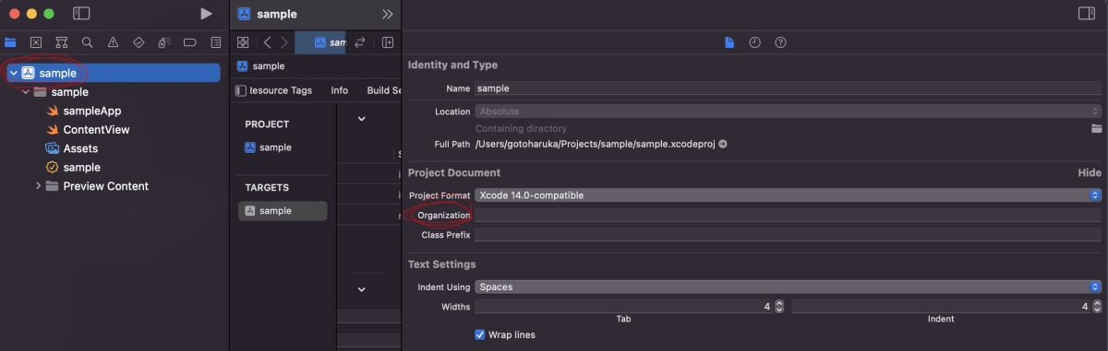Edit the Indent width value
1108x351 pixels.
940,307
